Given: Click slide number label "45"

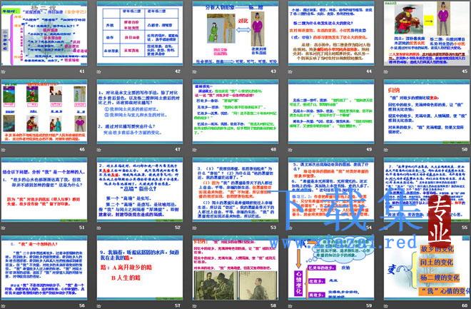Looking at the screenshot, I should click(x=465, y=71).
